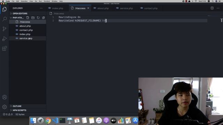Open Podcasts from the dock
Image resolution: width=223 pixels, height=125 pixels.
coord(106,120)
